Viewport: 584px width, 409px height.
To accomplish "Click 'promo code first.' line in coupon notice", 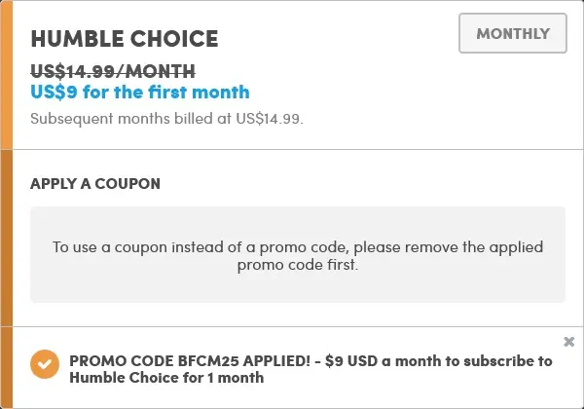I will (x=298, y=264).
